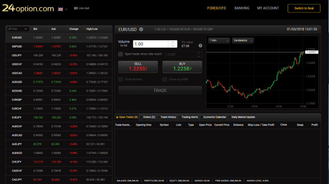
Task: Click the Stop Loss / Take Profit header
Action: coord(261,125)
